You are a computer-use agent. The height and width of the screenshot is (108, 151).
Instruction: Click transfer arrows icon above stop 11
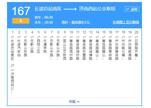pyautogui.click(x=78, y=37)
